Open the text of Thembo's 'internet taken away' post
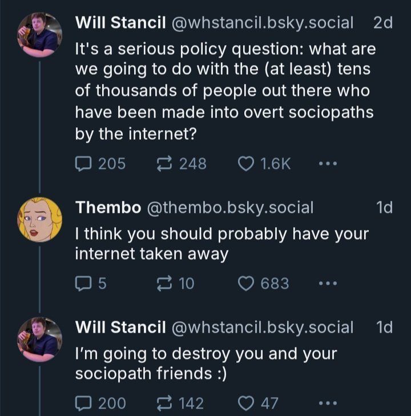411x416 pixels. click(221, 243)
